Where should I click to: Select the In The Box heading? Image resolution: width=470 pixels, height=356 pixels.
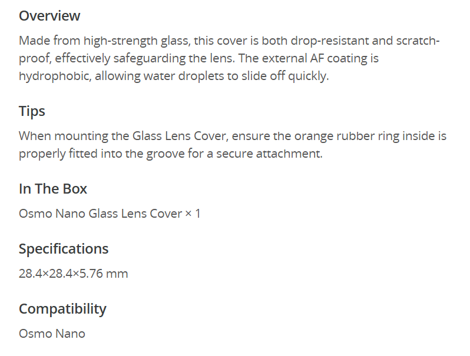click(x=53, y=189)
